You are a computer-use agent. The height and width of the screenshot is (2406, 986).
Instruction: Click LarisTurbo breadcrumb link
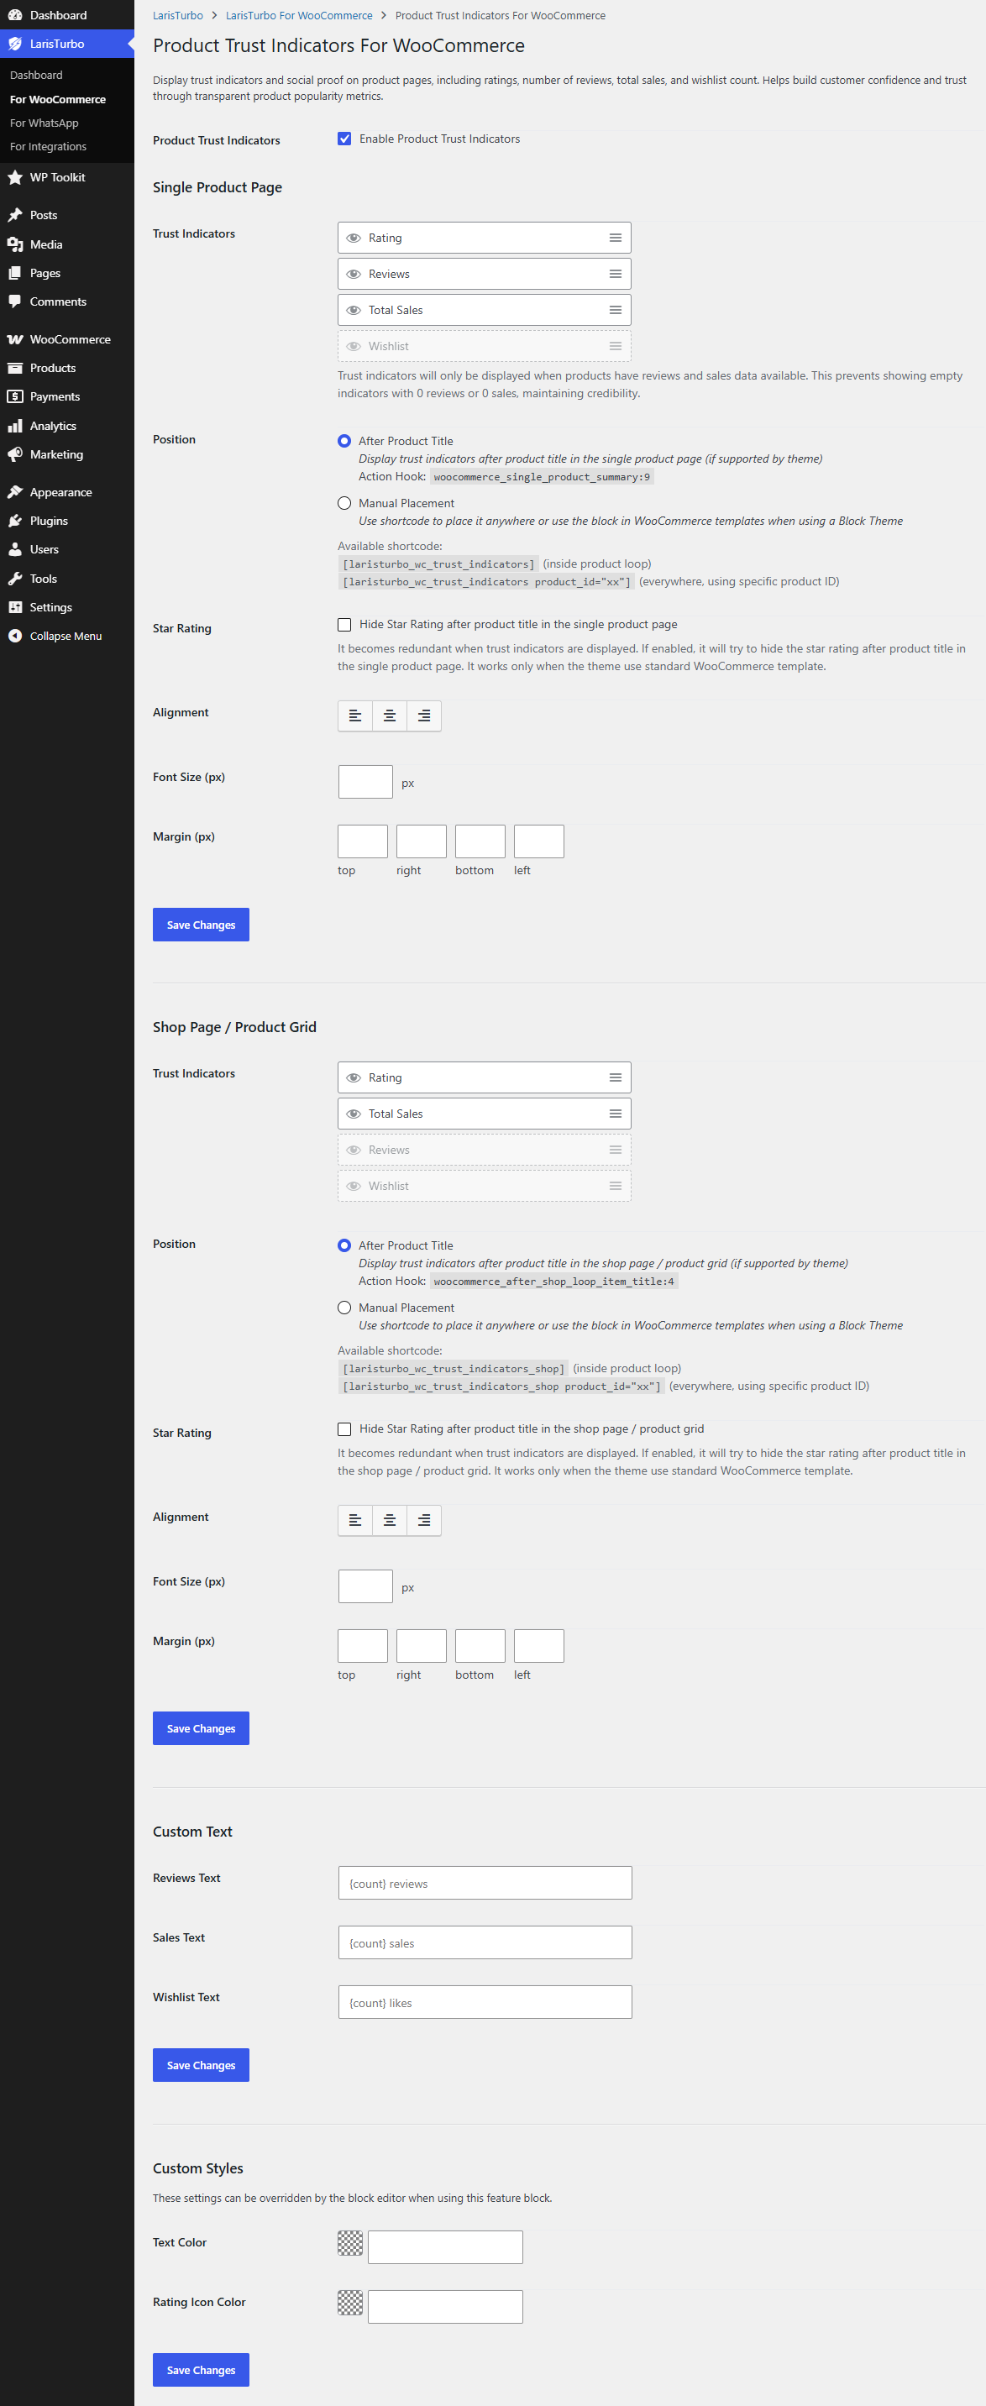(177, 16)
